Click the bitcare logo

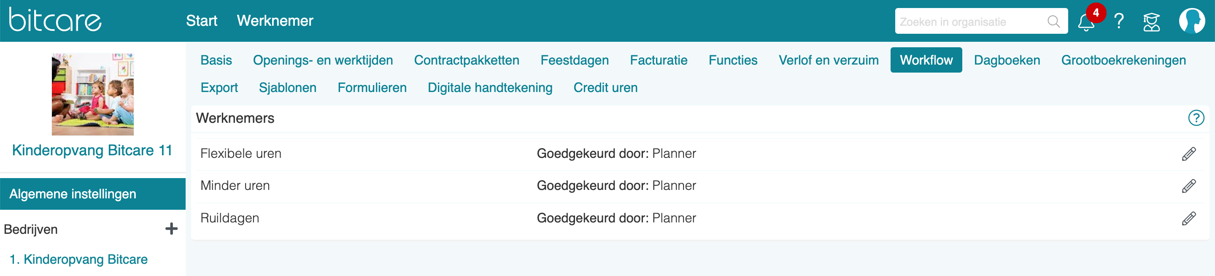pyautogui.click(x=55, y=20)
